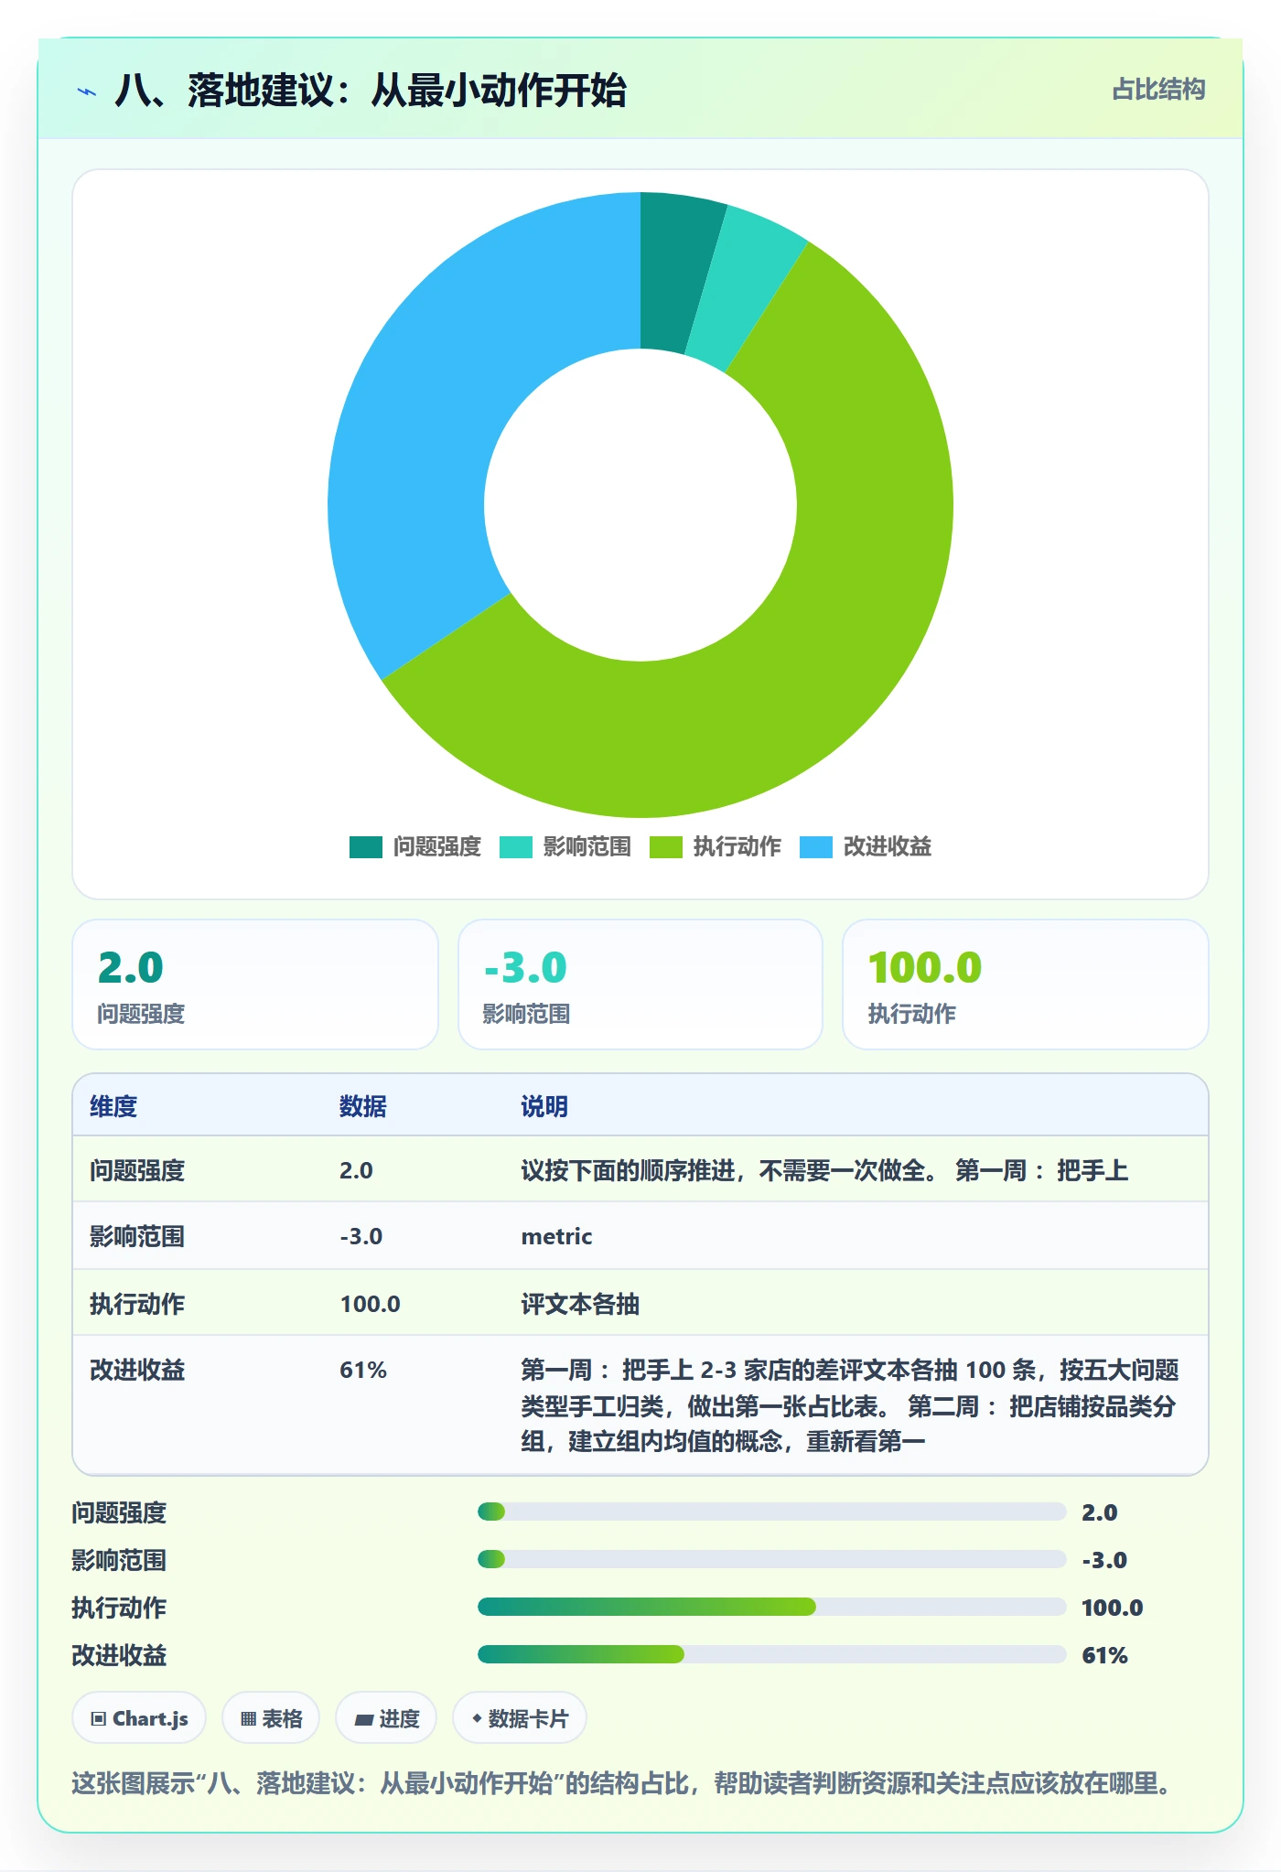
Task: Click the 占比结构 label in the header
Action: click(1158, 90)
